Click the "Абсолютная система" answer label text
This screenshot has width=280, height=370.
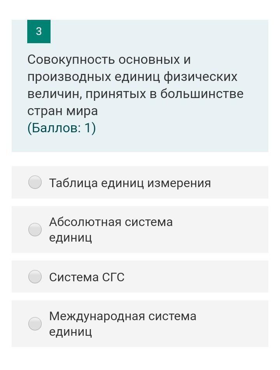pos(111,222)
